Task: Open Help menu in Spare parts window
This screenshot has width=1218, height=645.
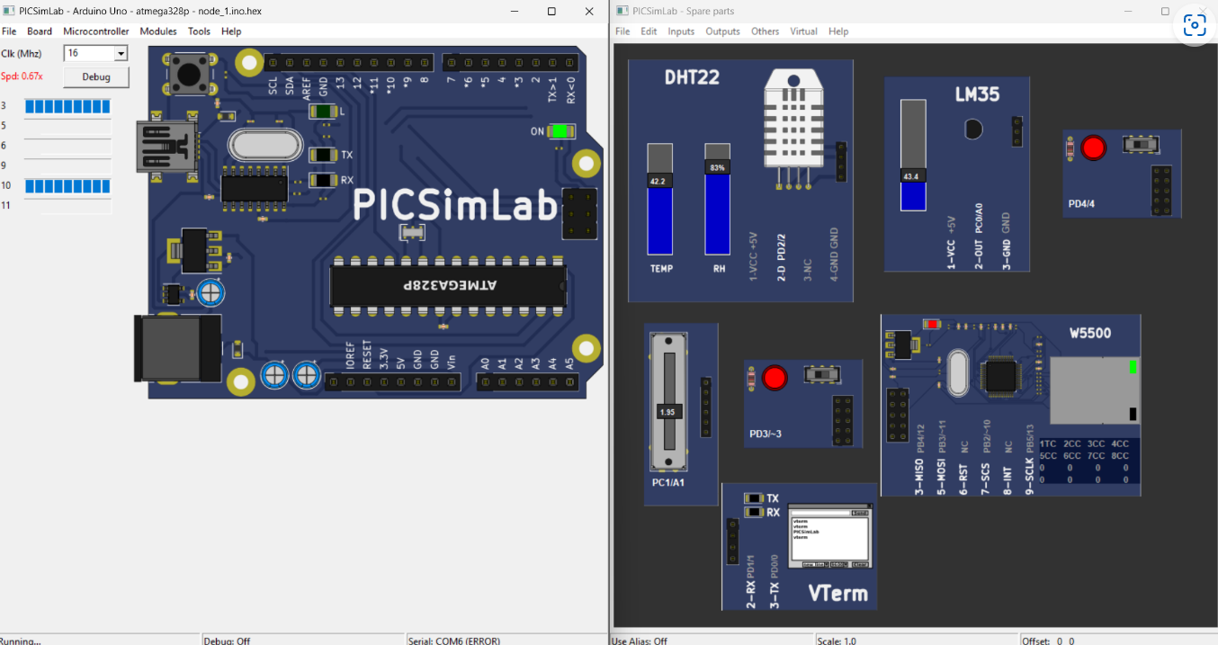Action: 838,31
